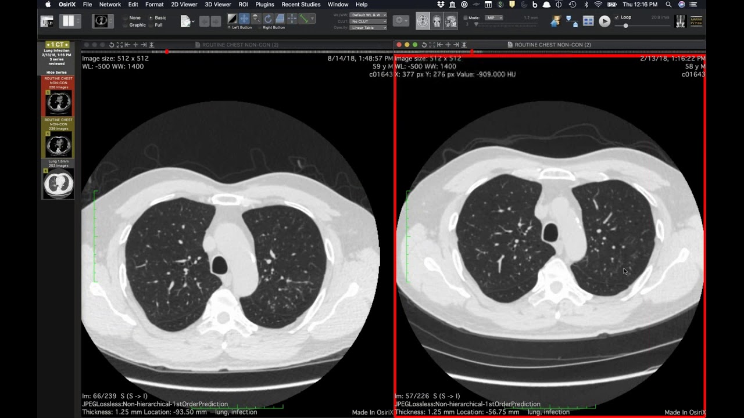Open the Network menu

coord(110,5)
